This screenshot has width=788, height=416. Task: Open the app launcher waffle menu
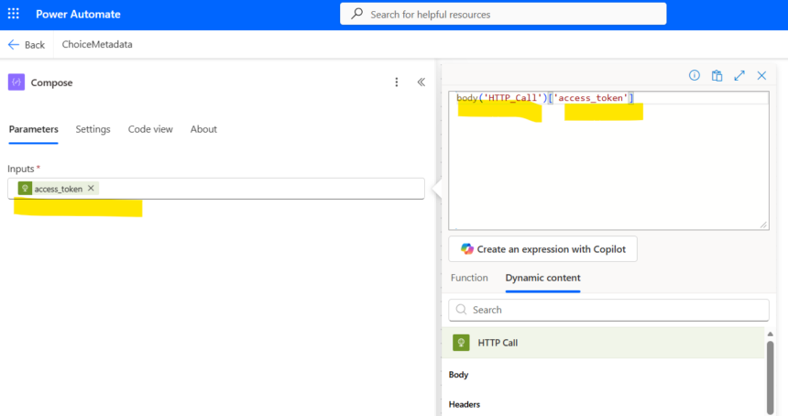pyautogui.click(x=14, y=14)
